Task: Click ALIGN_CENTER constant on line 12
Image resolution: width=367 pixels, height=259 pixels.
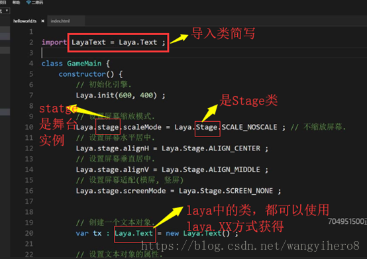Action: [x=235, y=148]
